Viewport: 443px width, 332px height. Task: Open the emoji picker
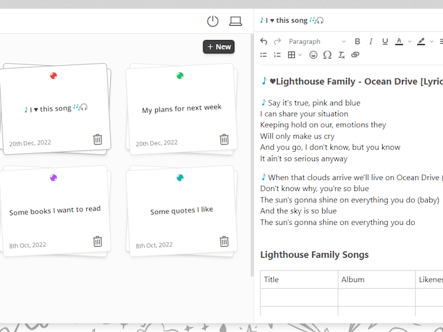tap(313, 55)
